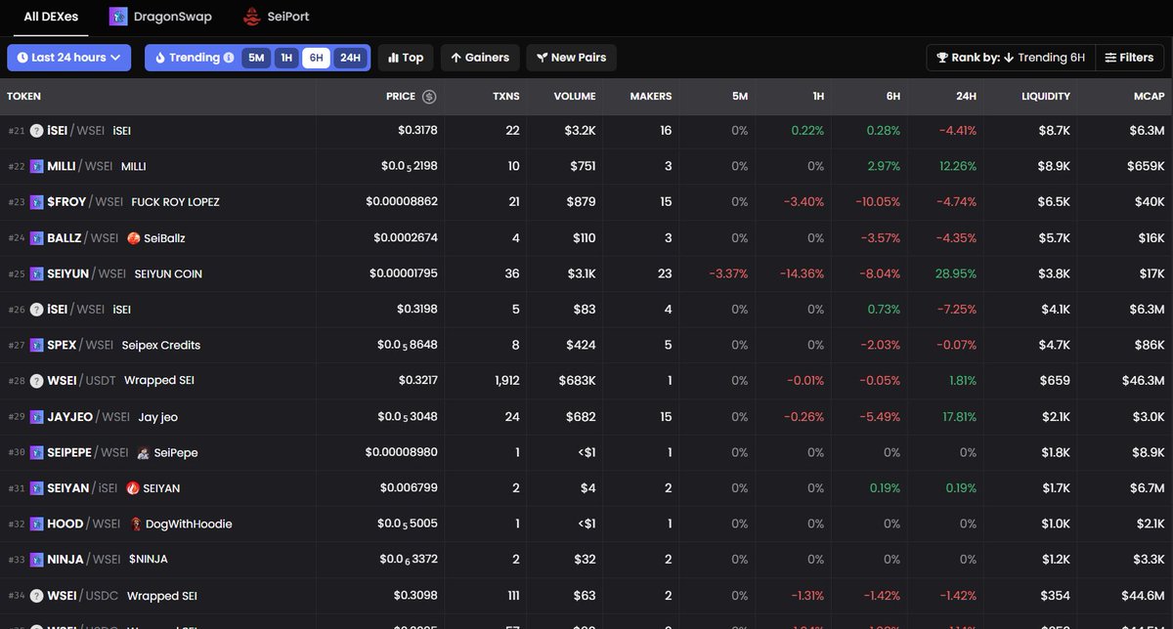Click the DragonSwap logo icon
The width and height of the screenshot is (1173, 629).
coord(118,17)
